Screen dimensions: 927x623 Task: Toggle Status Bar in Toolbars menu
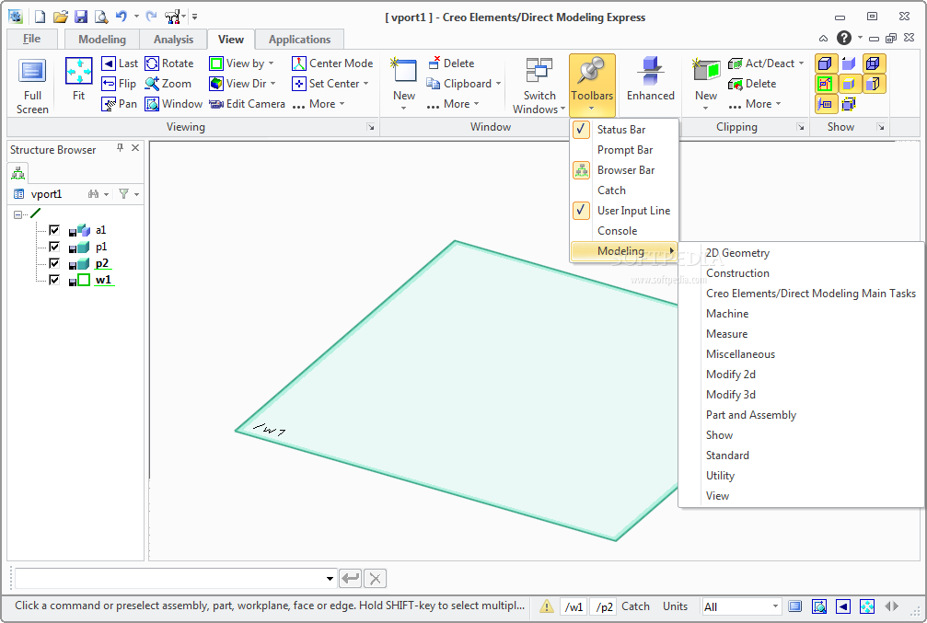(624, 130)
